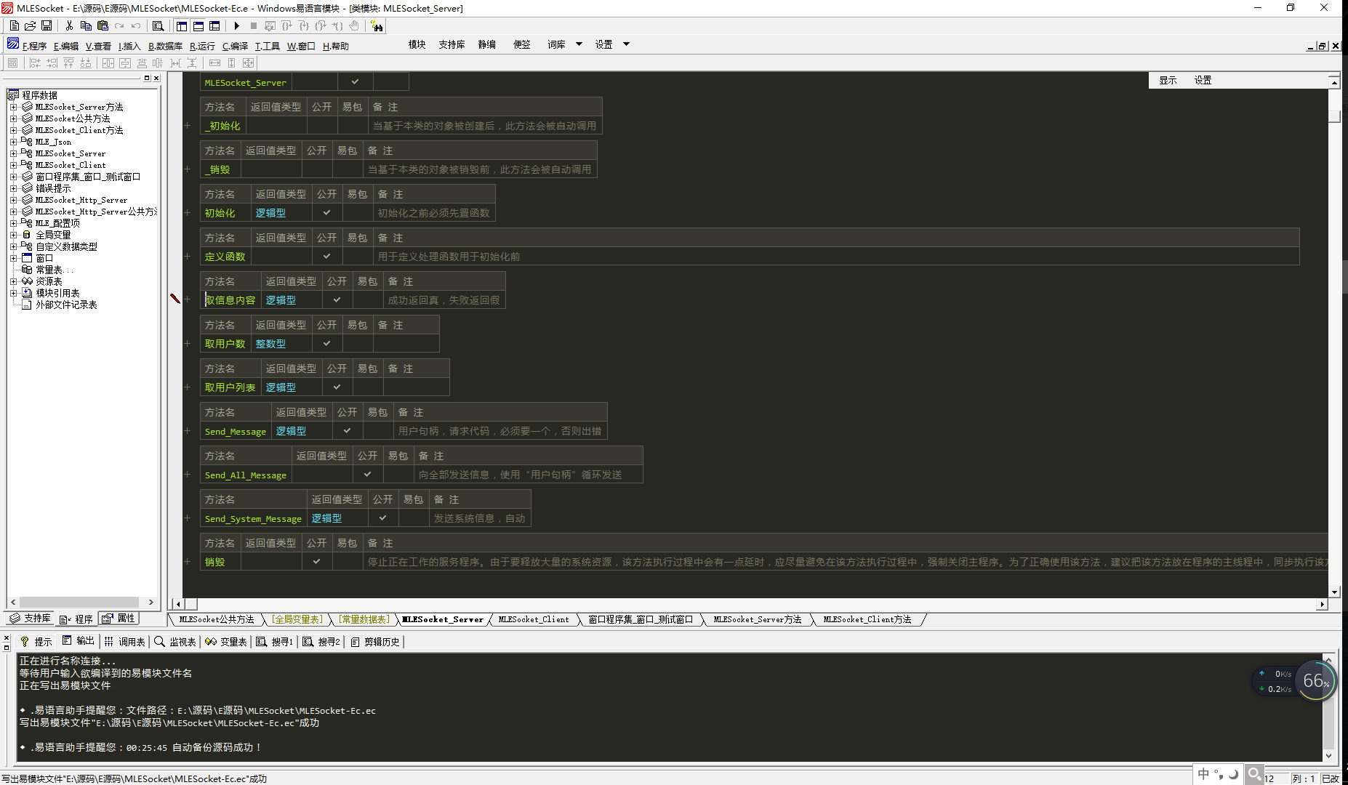Expand MLE_Json tree node
Image resolution: width=1348 pixels, height=785 pixels.
point(13,142)
